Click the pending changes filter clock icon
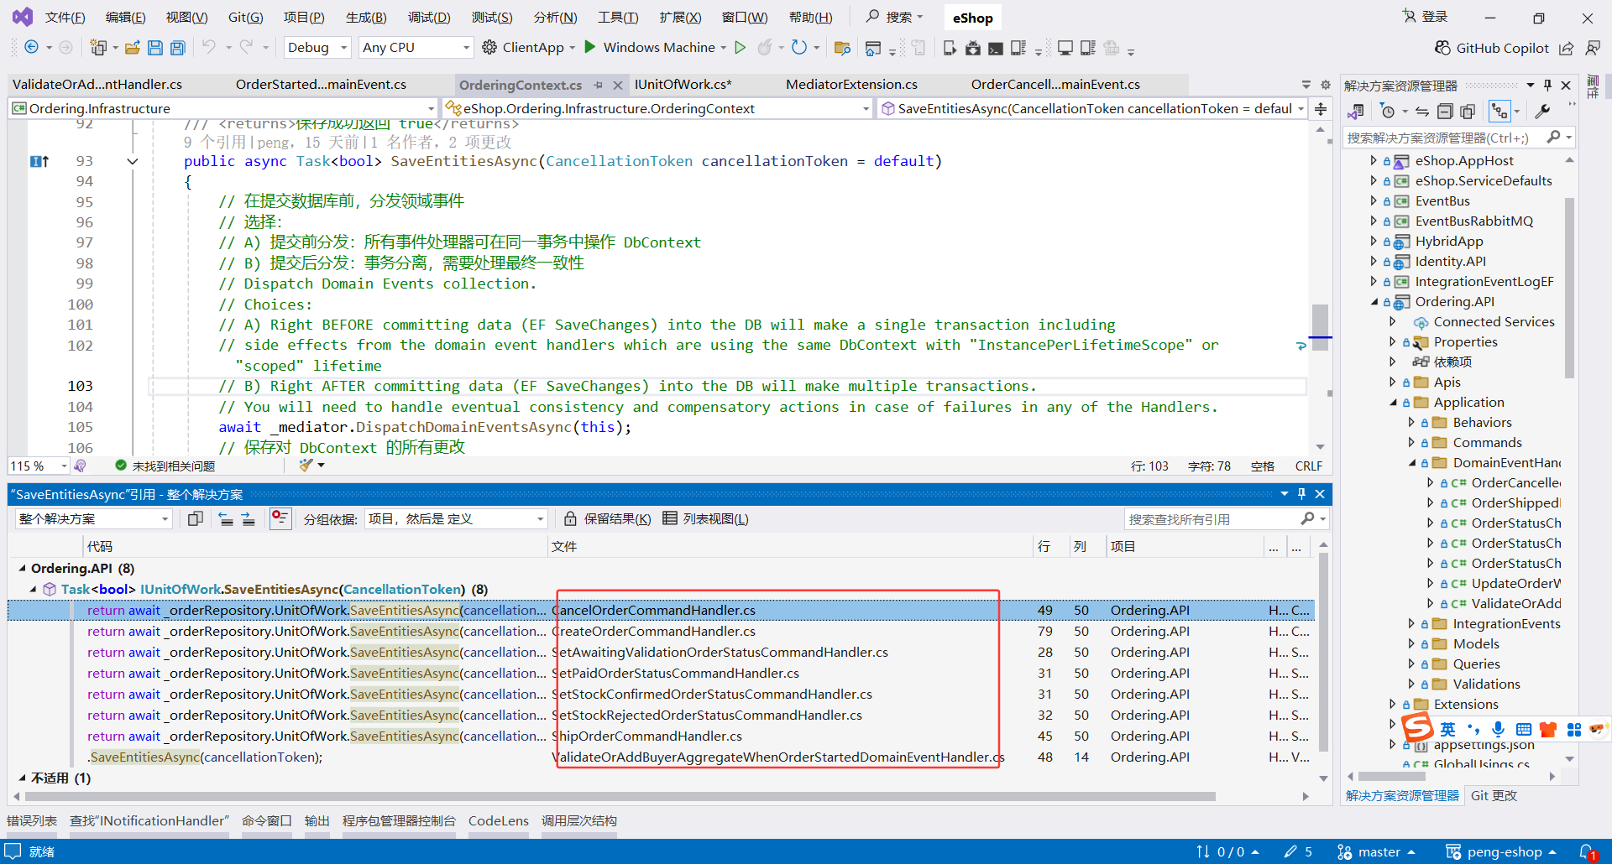The height and width of the screenshot is (864, 1612). pyautogui.click(x=1388, y=112)
